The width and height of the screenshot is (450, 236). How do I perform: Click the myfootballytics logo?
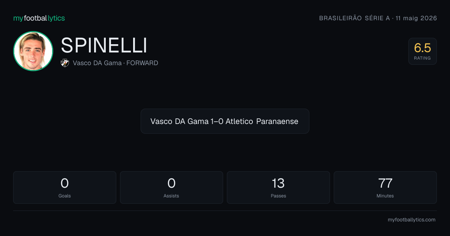(x=39, y=18)
